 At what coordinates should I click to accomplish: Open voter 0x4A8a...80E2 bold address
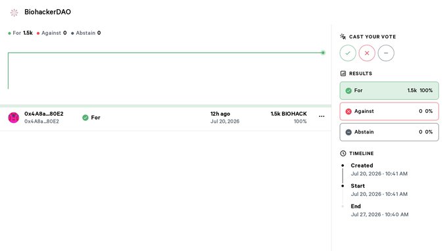44,114
